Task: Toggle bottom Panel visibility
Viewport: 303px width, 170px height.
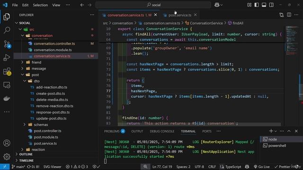Action: coord(264,5)
